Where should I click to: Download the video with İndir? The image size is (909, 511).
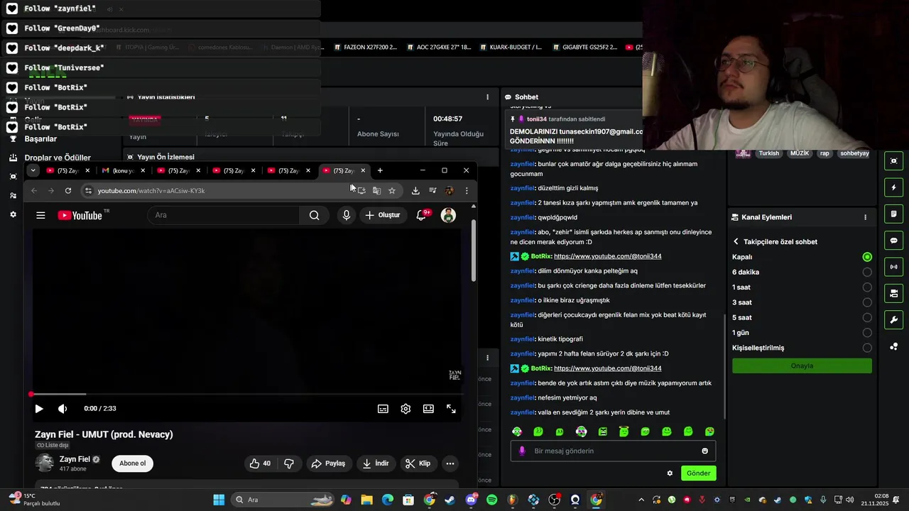coord(376,463)
